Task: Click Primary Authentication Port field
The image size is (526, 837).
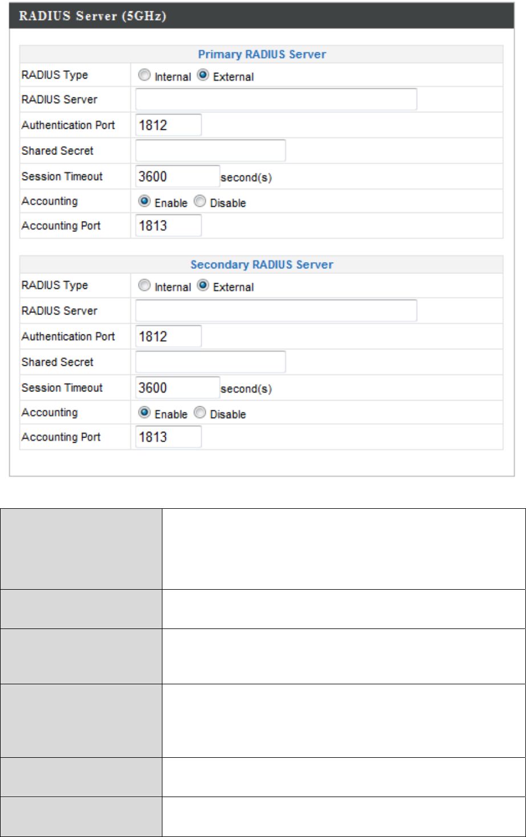Action: [168, 125]
